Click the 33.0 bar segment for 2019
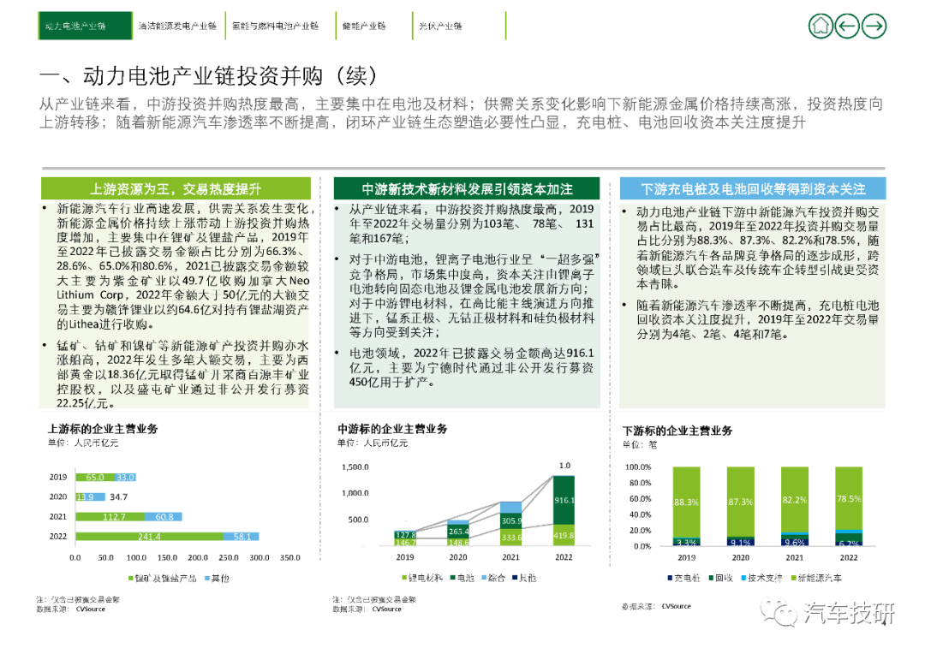925x654 pixels. (x=126, y=477)
